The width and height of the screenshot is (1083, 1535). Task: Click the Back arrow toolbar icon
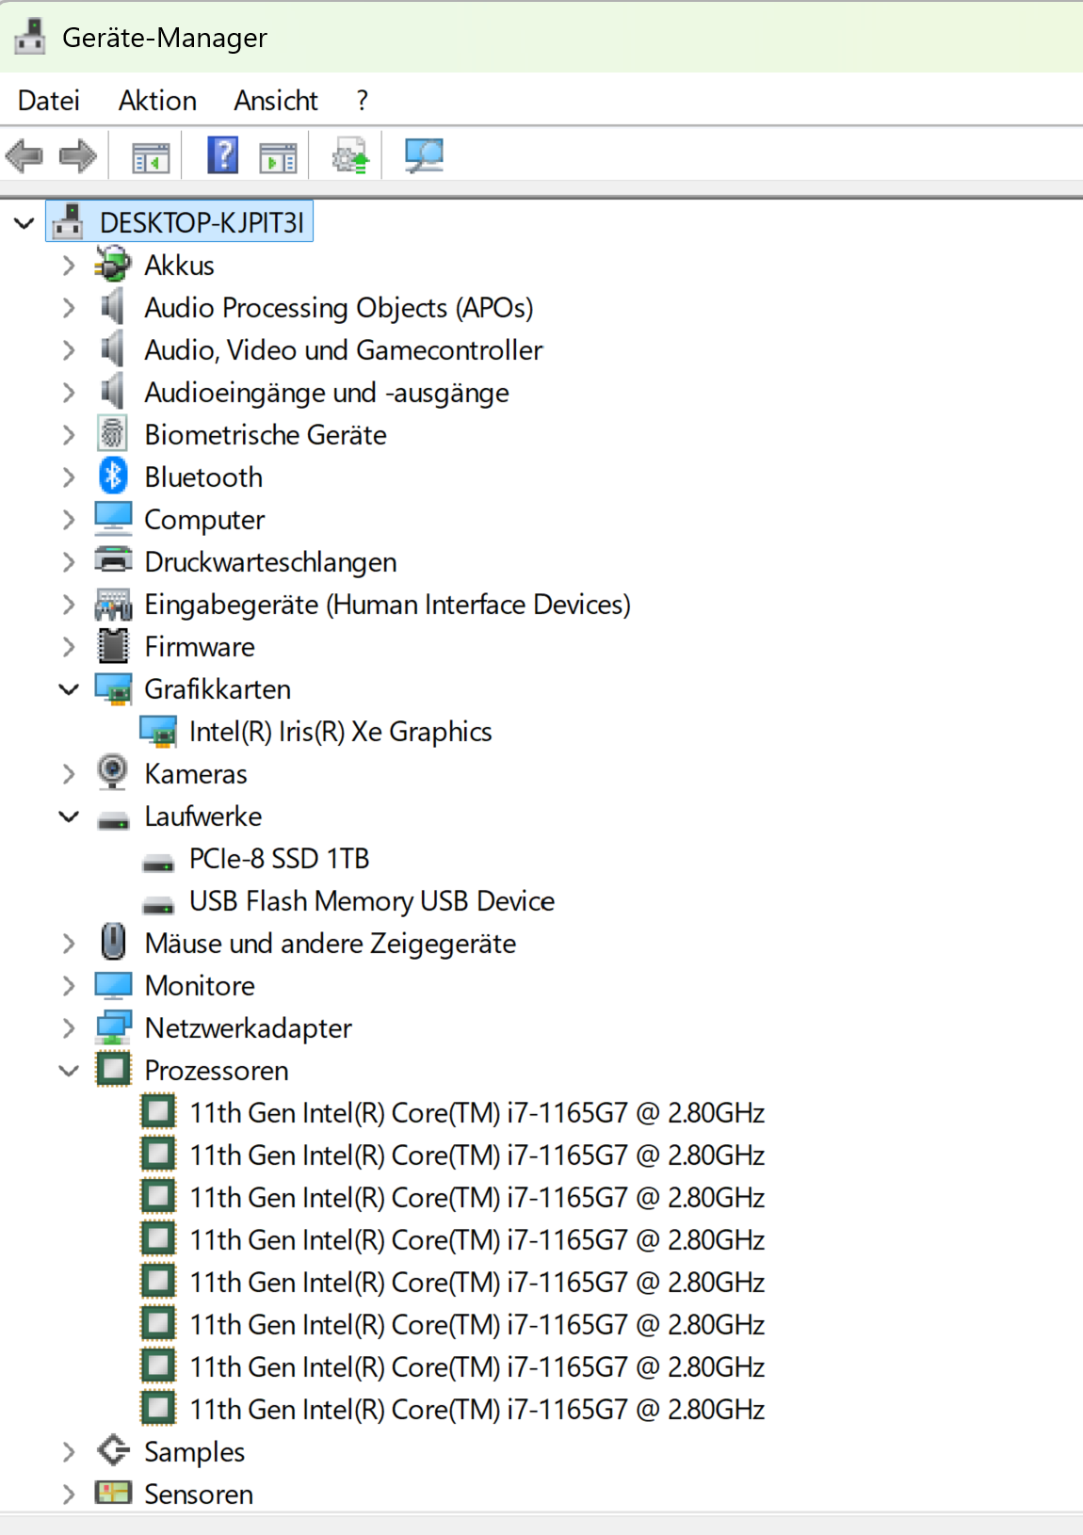pos(24,155)
